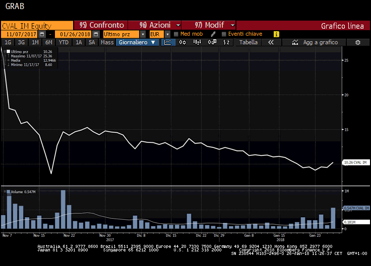371x266 pixels.
Task: Open the start date calendar picker
Action: pos(42,34)
